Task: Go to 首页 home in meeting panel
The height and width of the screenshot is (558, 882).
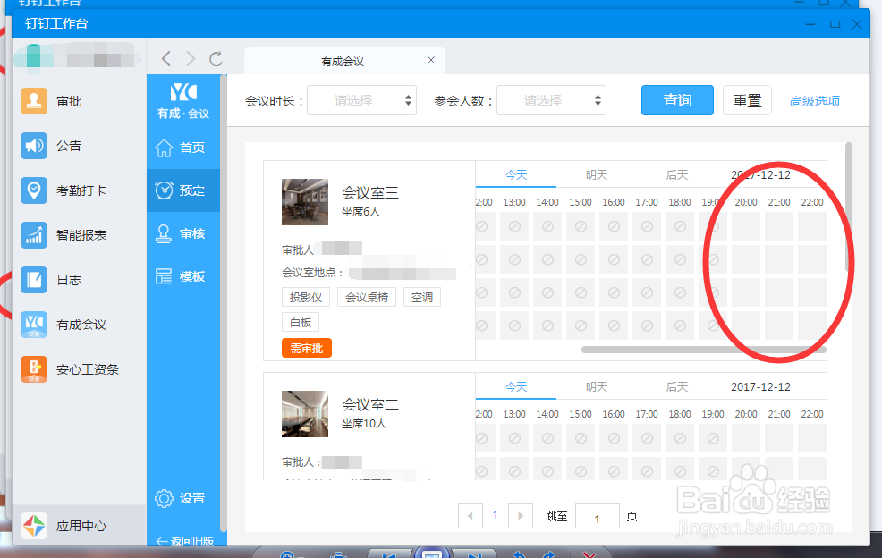Action: tap(182, 148)
